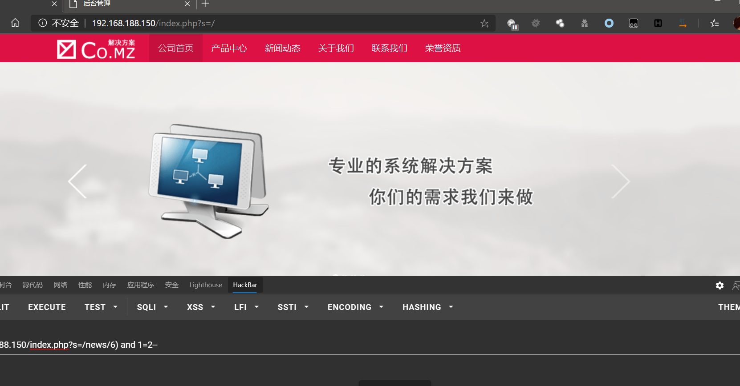Switch to the 安全 DevTools tab

pyautogui.click(x=172, y=285)
